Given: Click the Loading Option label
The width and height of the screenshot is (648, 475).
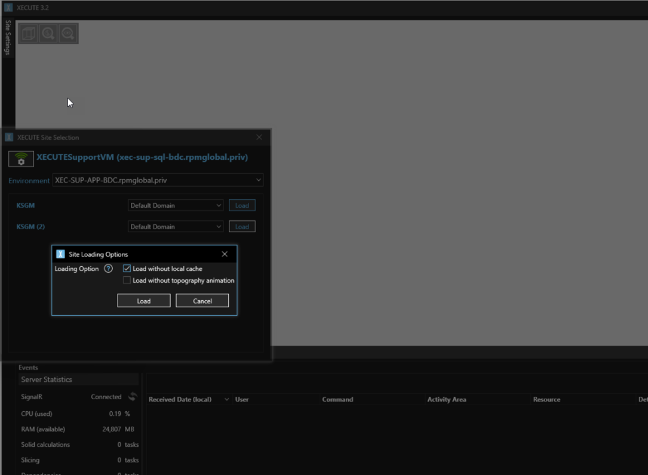Looking at the screenshot, I should 76,269.
